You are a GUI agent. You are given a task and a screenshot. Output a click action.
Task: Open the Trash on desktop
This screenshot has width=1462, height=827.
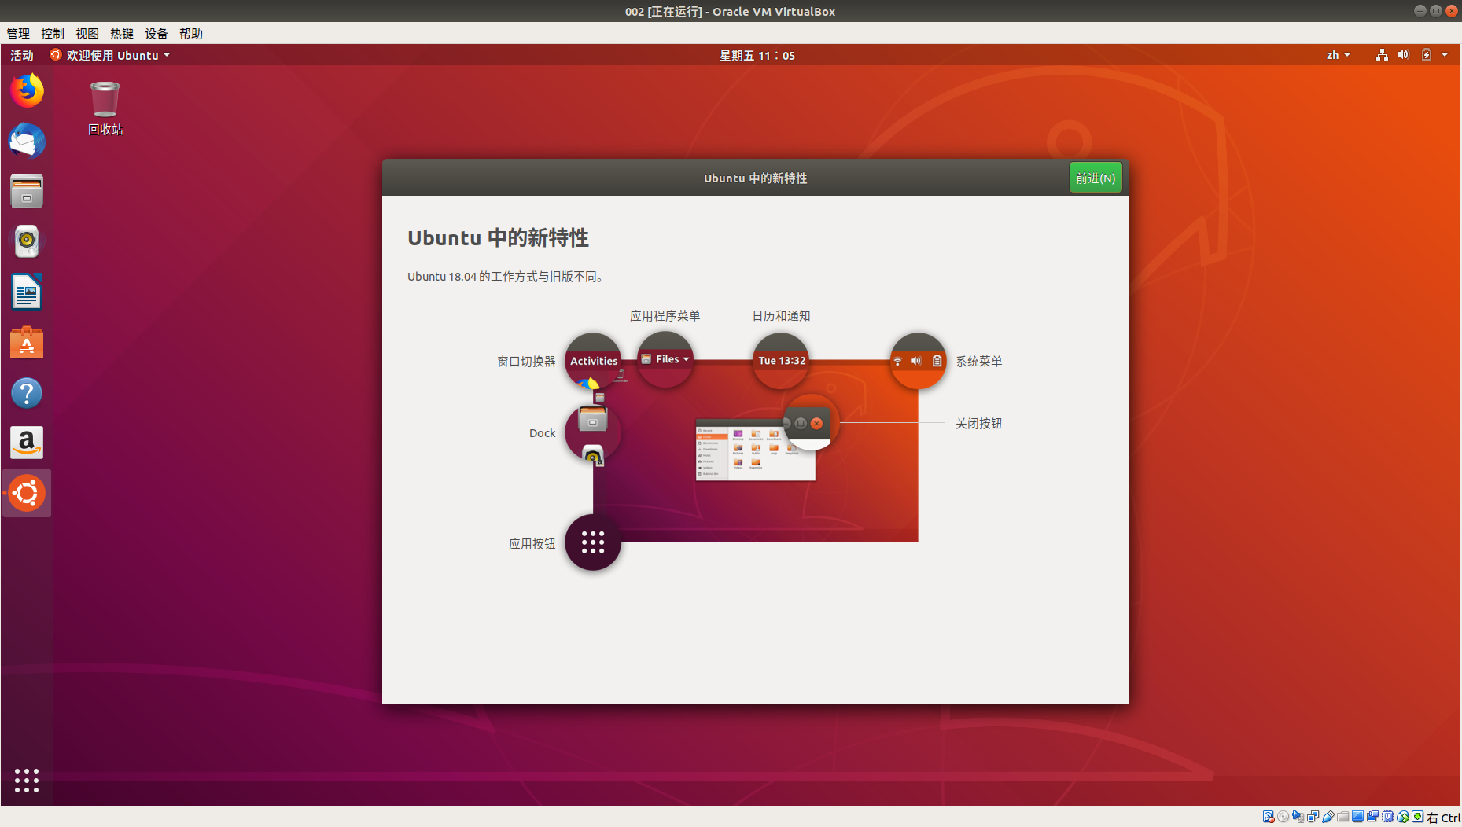(105, 101)
